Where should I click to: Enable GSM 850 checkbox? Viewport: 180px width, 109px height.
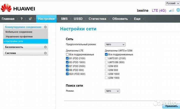106,66
